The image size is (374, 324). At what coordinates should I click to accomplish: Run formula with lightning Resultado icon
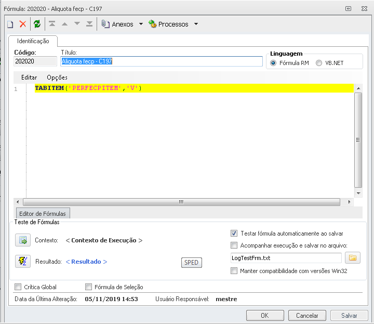coord(23,261)
